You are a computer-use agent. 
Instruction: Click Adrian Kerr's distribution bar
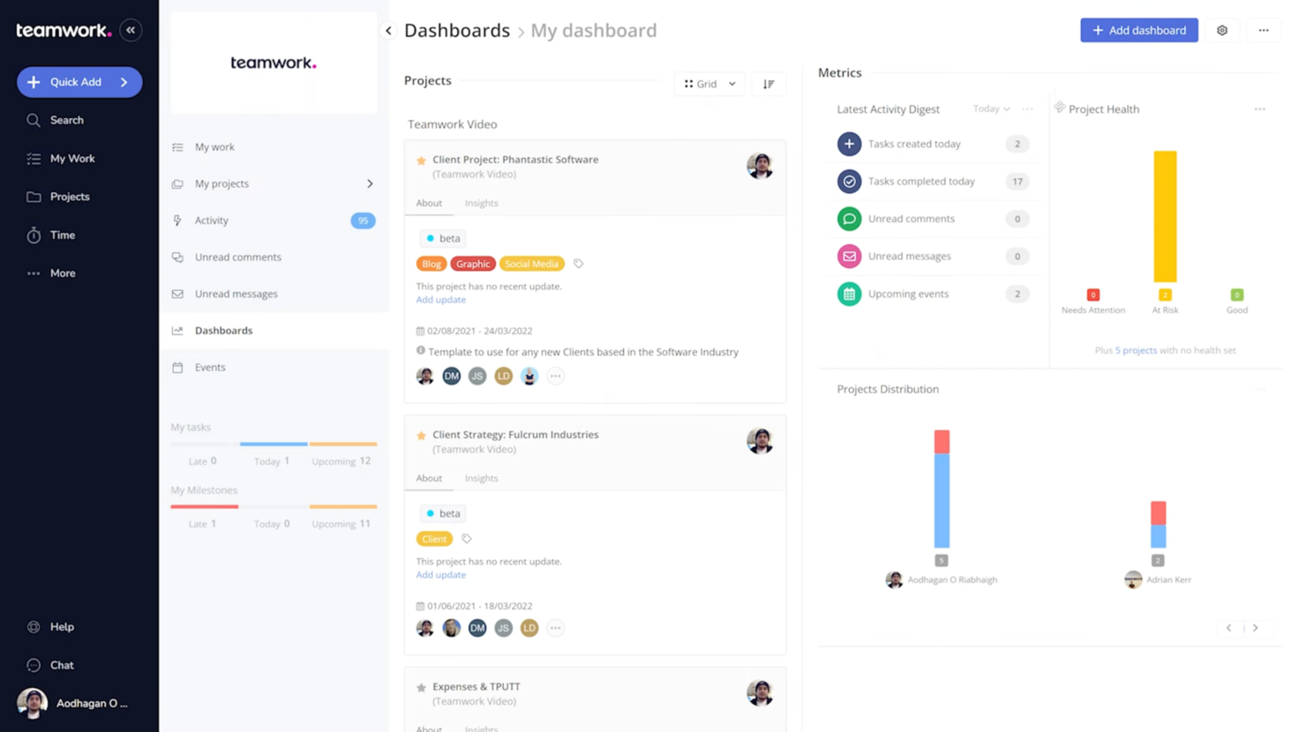[x=1158, y=525]
